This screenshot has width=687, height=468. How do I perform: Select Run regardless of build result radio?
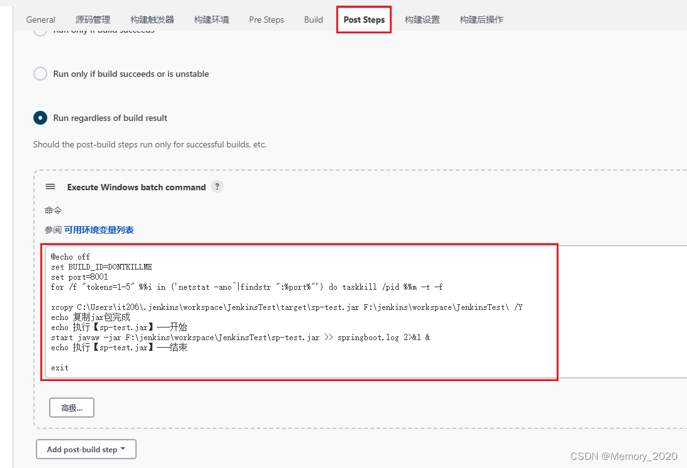click(40, 118)
